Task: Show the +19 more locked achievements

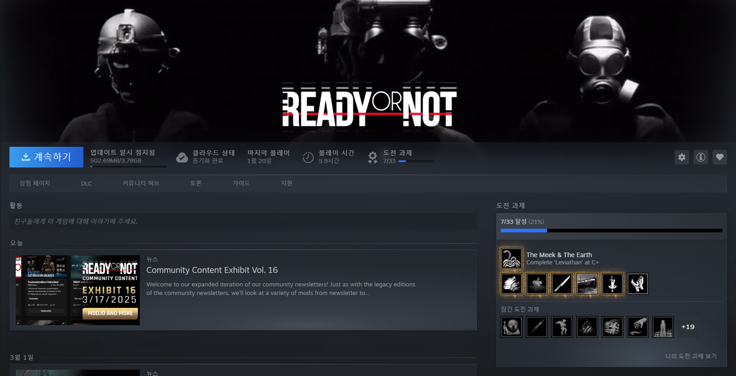Action: (x=688, y=327)
